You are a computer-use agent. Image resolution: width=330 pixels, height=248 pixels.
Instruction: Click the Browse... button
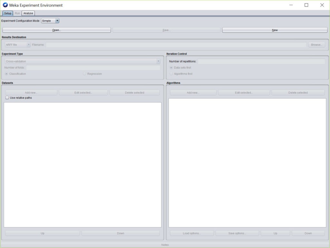pyautogui.click(x=316, y=45)
